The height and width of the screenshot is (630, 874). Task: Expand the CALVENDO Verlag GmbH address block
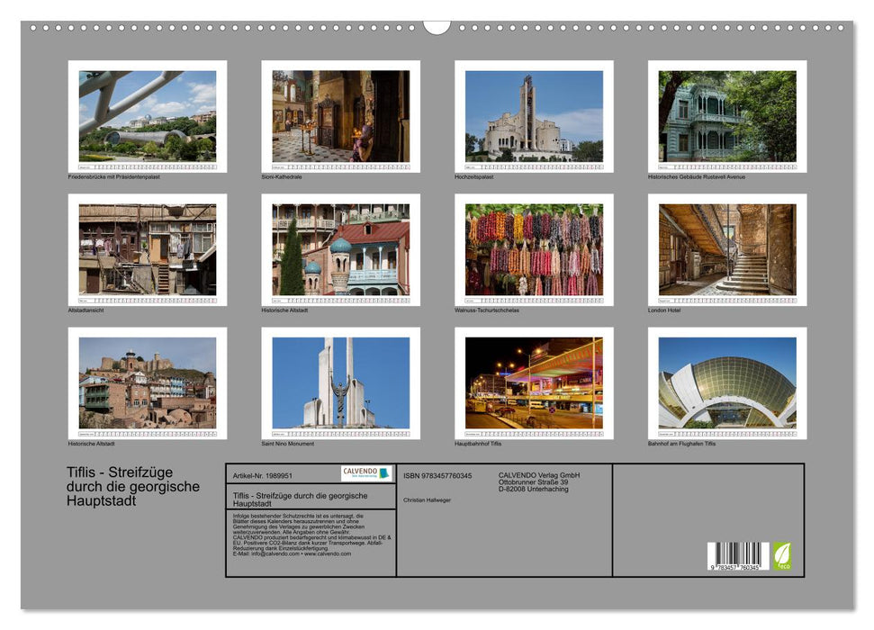540,480
